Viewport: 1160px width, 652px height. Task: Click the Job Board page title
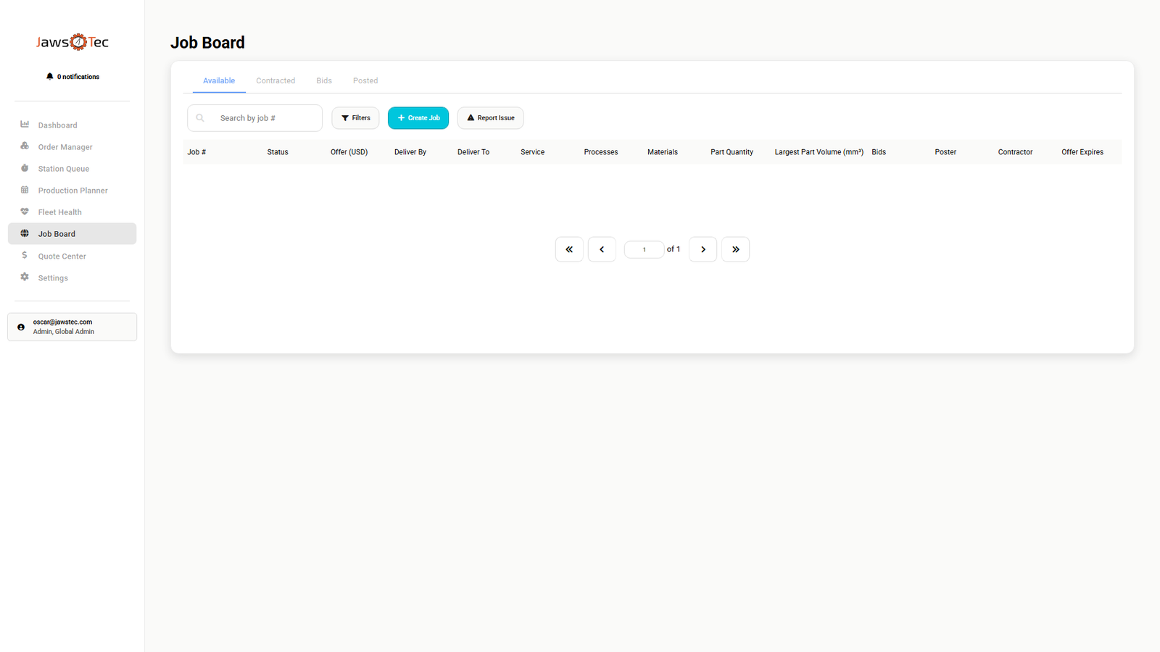tap(207, 43)
